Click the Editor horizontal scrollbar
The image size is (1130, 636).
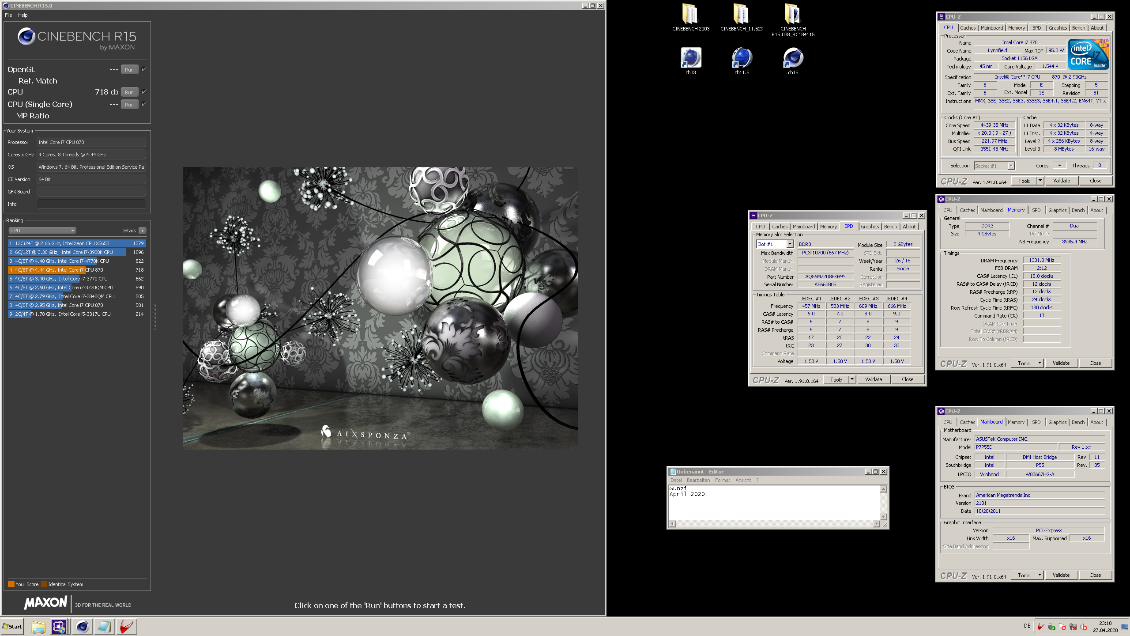774,524
